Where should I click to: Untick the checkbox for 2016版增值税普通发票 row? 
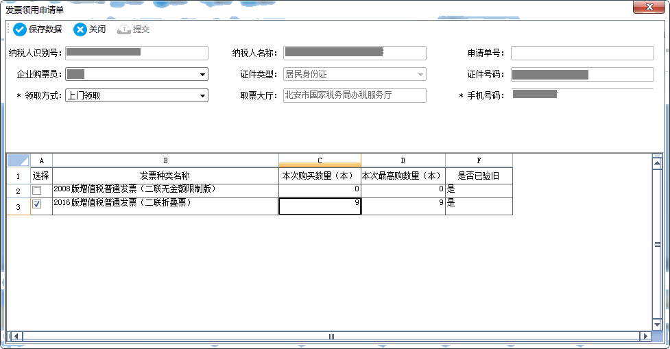coord(37,204)
